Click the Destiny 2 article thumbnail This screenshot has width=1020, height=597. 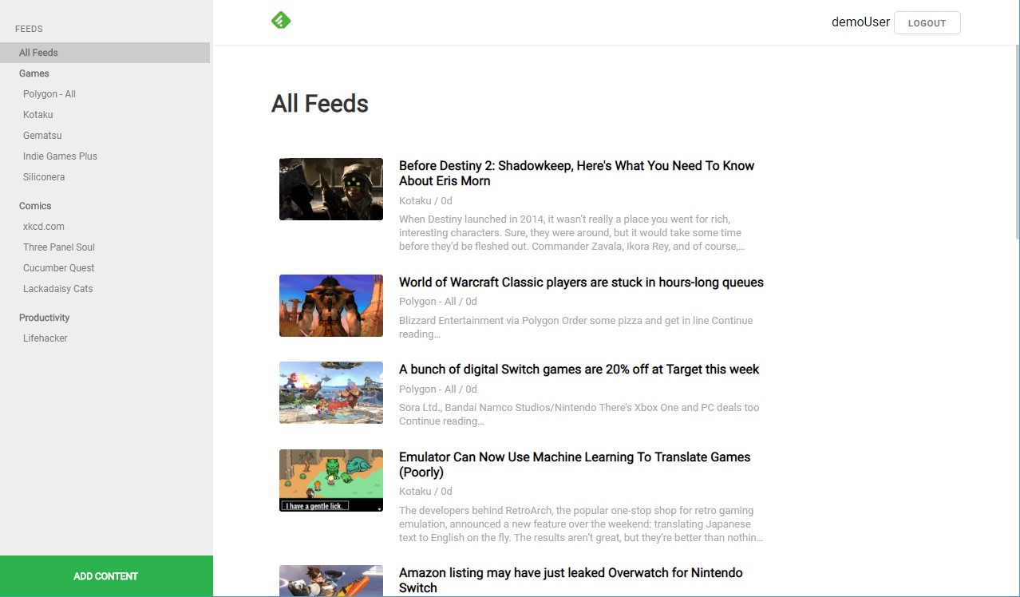[x=331, y=189]
